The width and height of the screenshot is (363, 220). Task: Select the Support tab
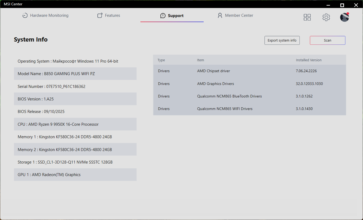tap(172, 15)
